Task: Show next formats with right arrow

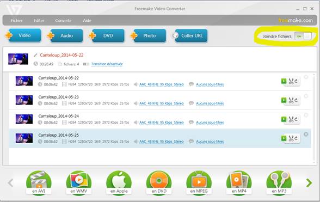Action: point(309,183)
